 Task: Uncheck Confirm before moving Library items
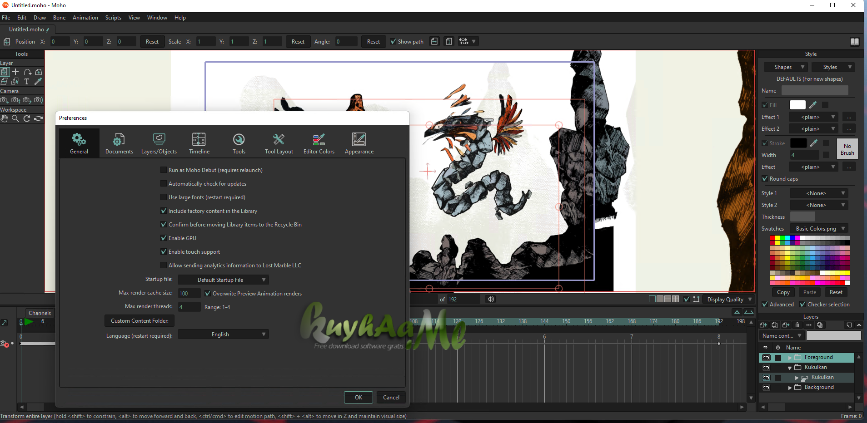click(x=164, y=225)
